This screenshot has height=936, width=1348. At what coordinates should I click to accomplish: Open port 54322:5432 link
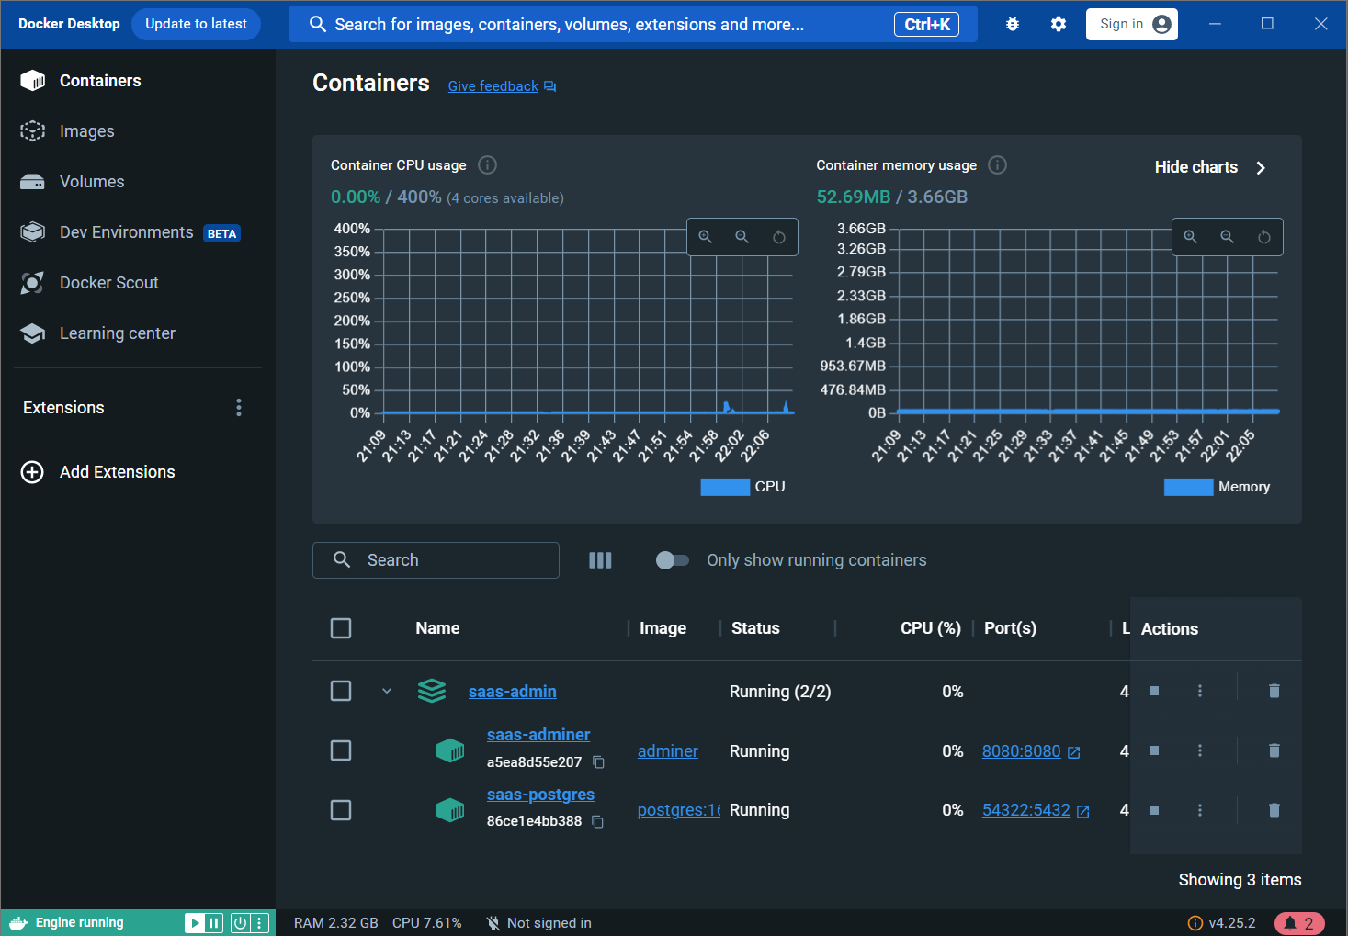point(1036,810)
